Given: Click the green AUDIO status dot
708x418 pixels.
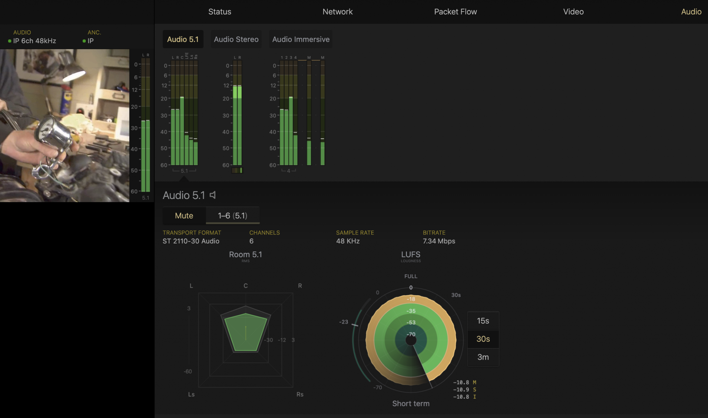Looking at the screenshot, I should pyautogui.click(x=9, y=41).
